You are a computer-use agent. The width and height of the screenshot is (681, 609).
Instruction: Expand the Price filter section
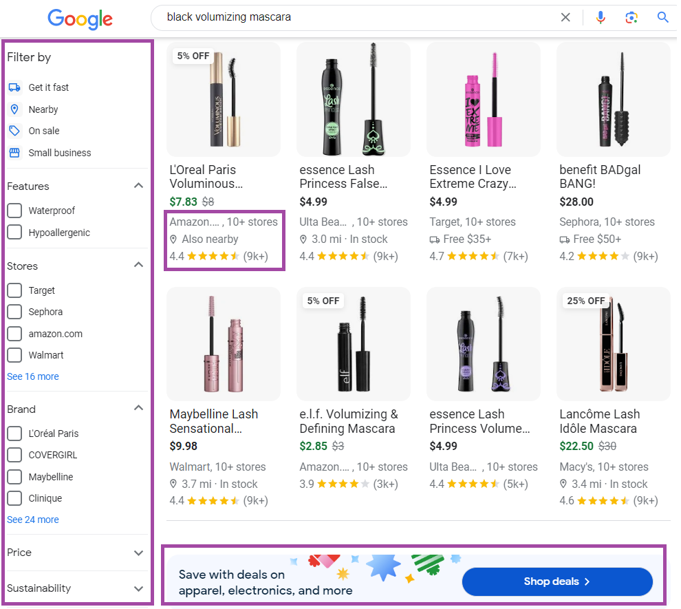(x=138, y=553)
